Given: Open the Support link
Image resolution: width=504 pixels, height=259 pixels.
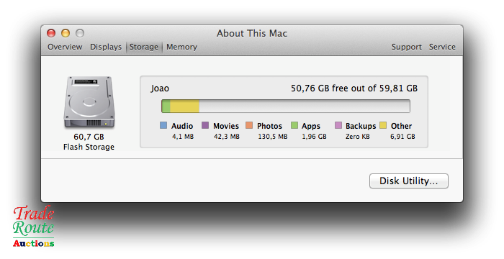Looking at the screenshot, I should pos(406,47).
